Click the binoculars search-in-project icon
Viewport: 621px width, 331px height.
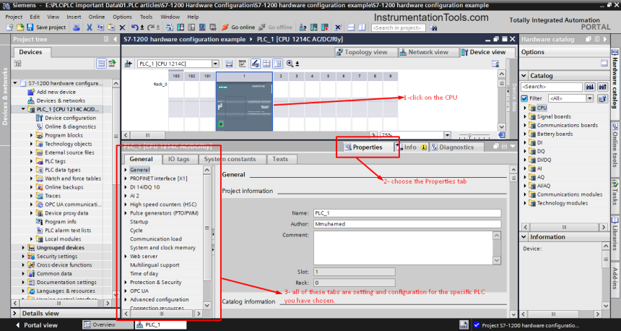pyautogui.click(x=433, y=27)
